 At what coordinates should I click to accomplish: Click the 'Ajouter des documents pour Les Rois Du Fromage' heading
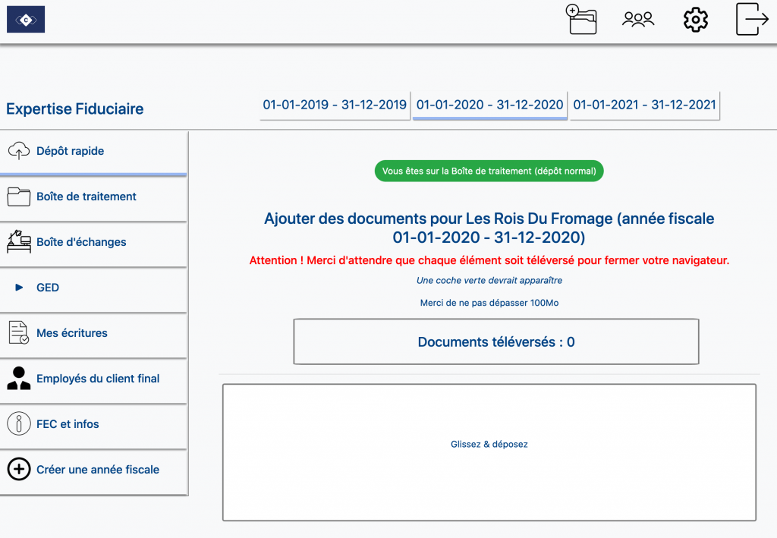[489, 228]
